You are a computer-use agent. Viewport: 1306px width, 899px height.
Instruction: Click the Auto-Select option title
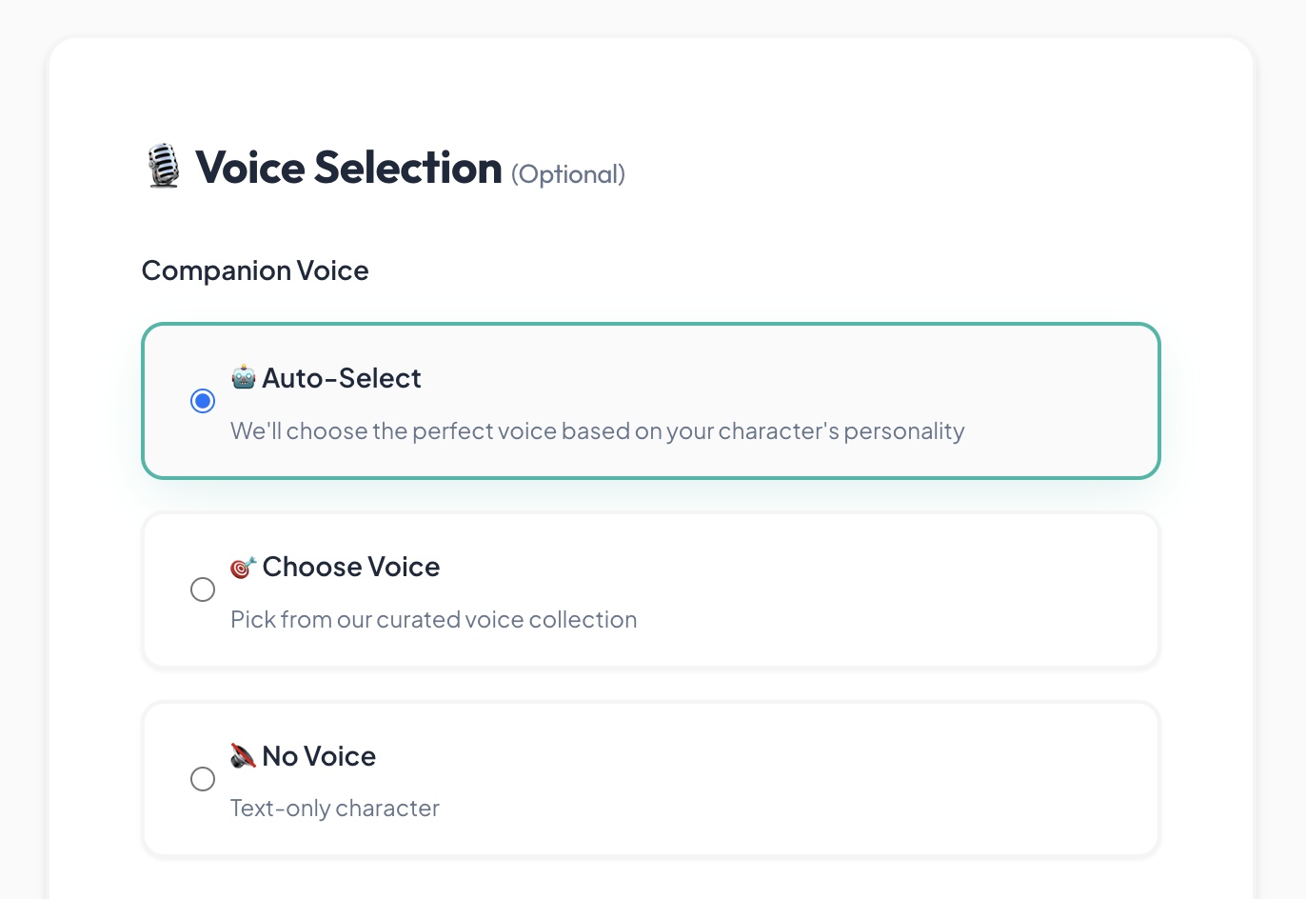(x=341, y=378)
